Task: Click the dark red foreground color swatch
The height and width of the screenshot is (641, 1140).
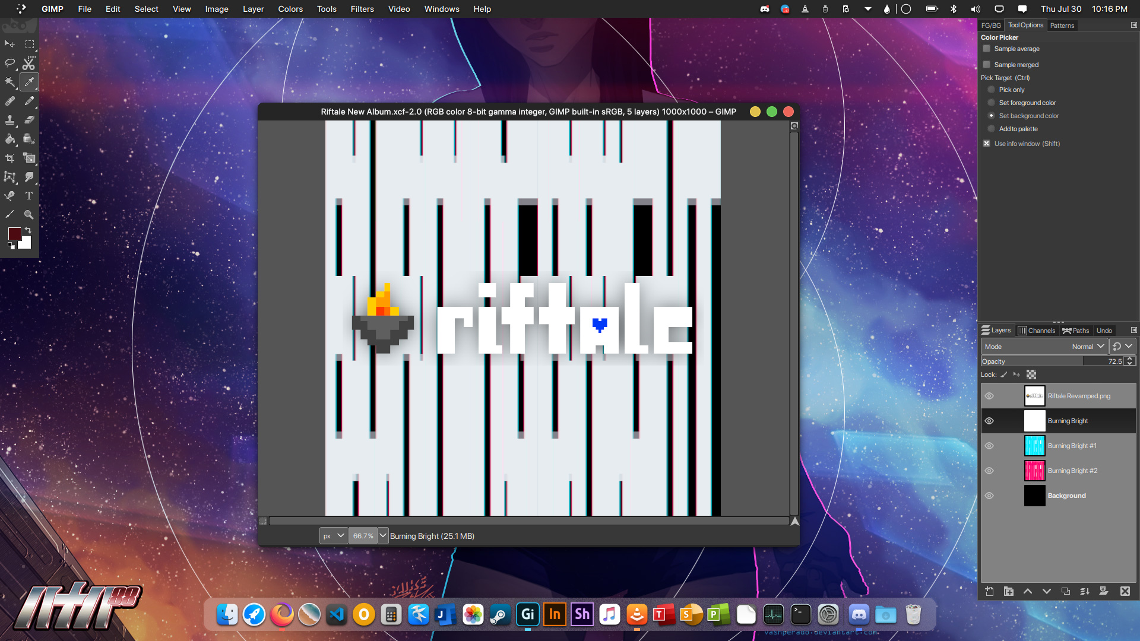Action: (14, 234)
